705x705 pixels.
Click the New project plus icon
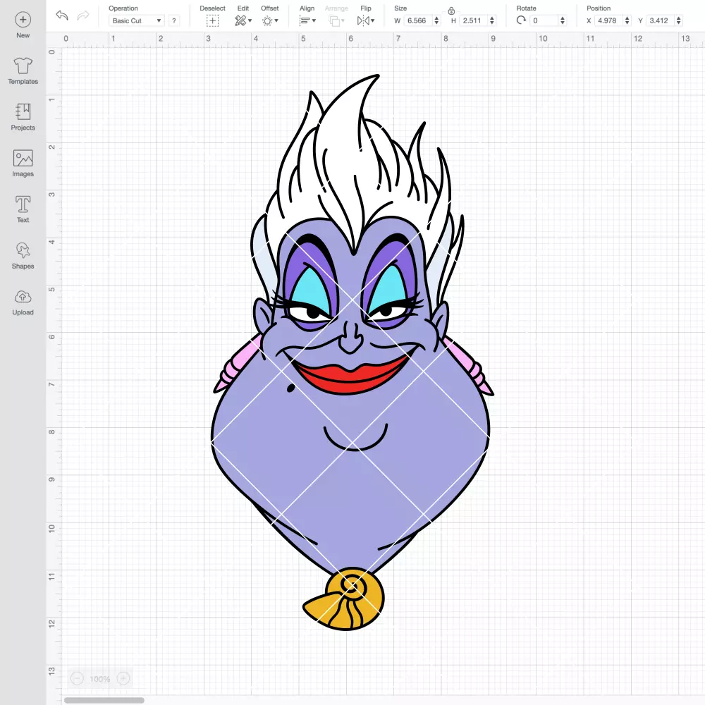(23, 20)
